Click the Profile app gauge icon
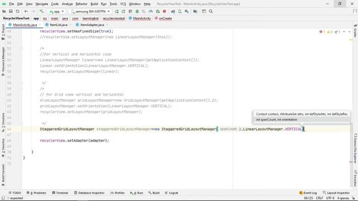This screenshot has width=358, height=201. pyautogui.click(x=150, y=11)
